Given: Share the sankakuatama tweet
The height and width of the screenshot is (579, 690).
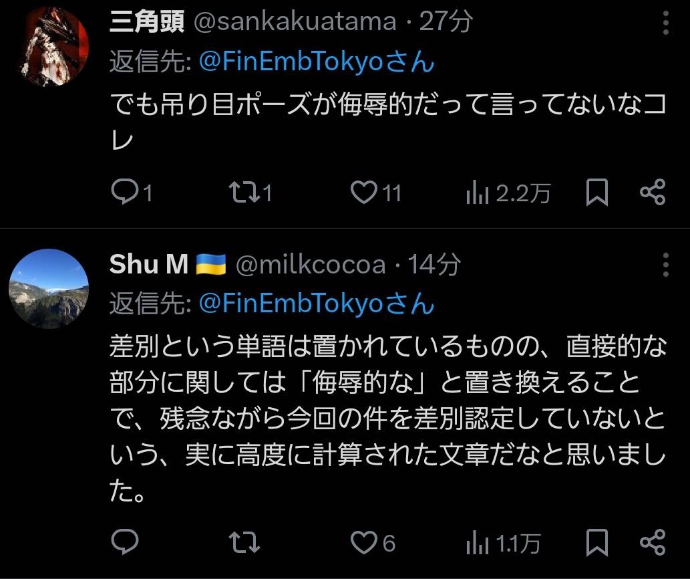Looking at the screenshot, I should pos(653,193).
